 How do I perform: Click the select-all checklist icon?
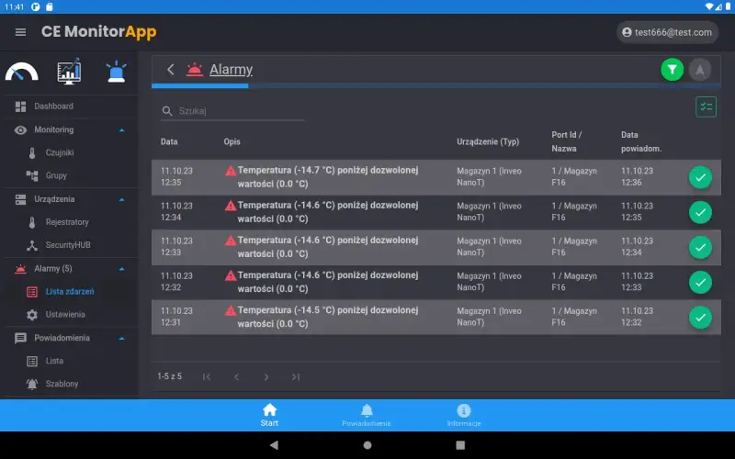point(706,107)
